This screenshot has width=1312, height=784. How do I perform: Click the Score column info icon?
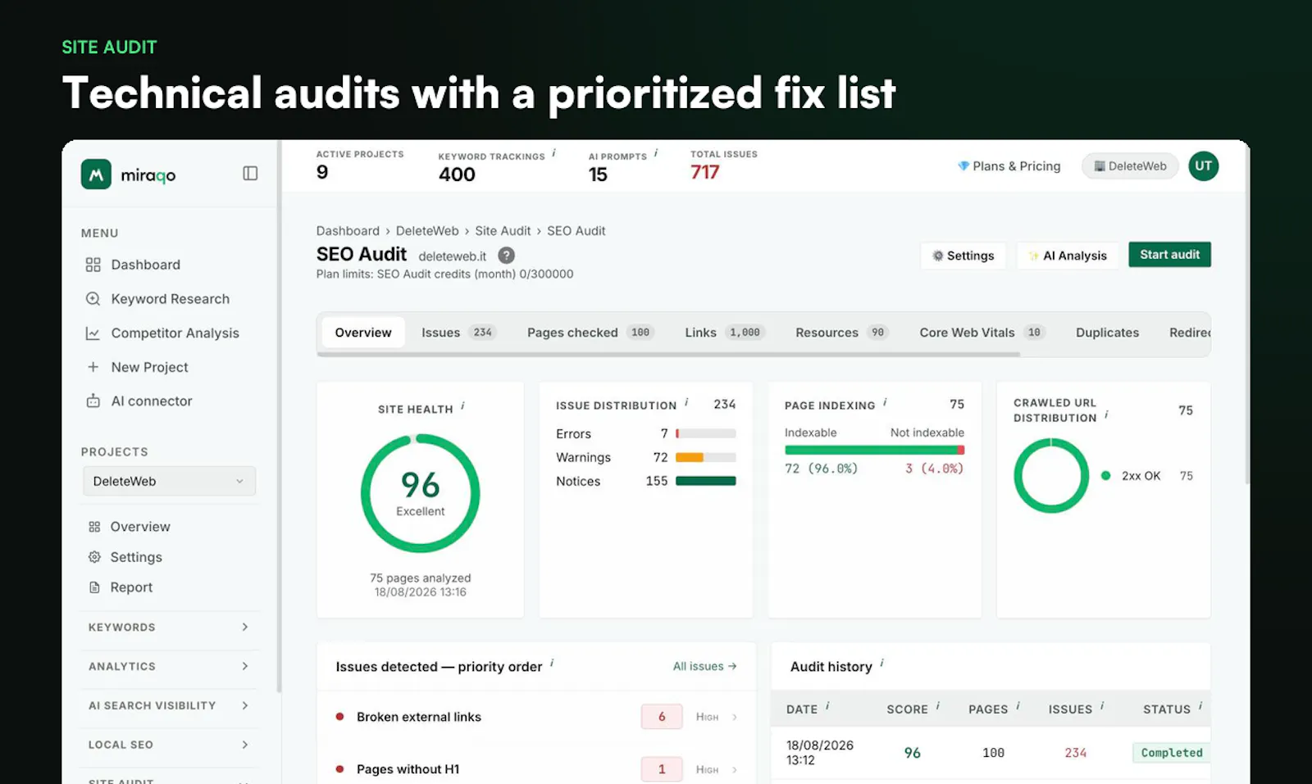click(938, 706)
